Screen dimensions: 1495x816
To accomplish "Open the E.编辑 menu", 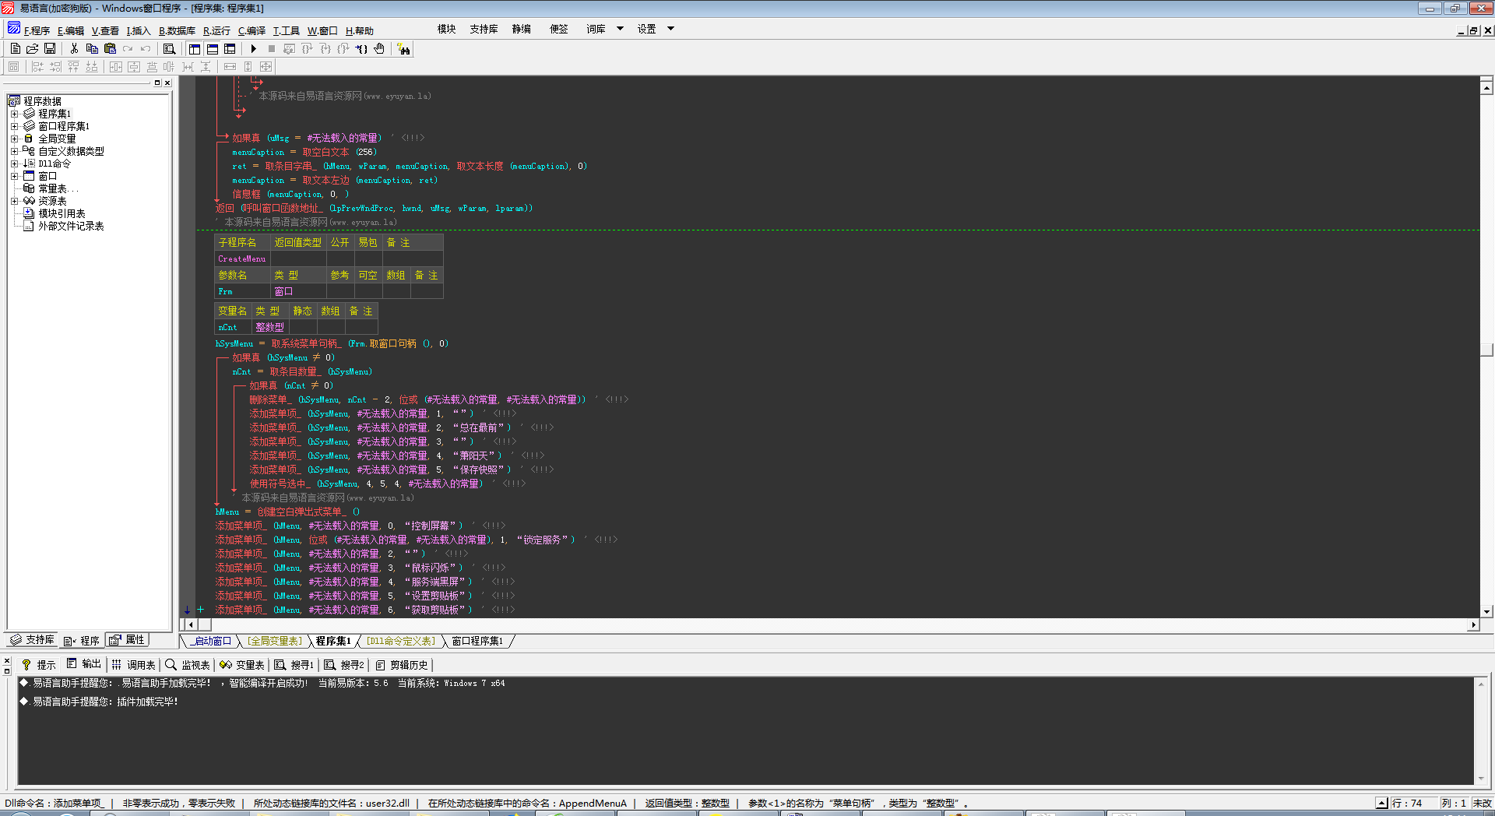I will [x=71, y=31].
